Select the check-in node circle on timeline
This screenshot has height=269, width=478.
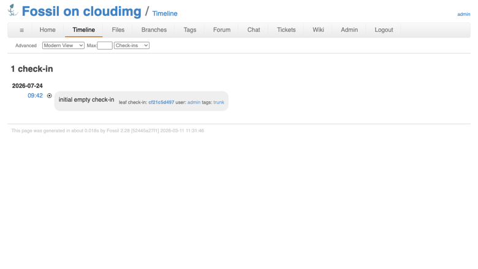[x=50, y=96]
